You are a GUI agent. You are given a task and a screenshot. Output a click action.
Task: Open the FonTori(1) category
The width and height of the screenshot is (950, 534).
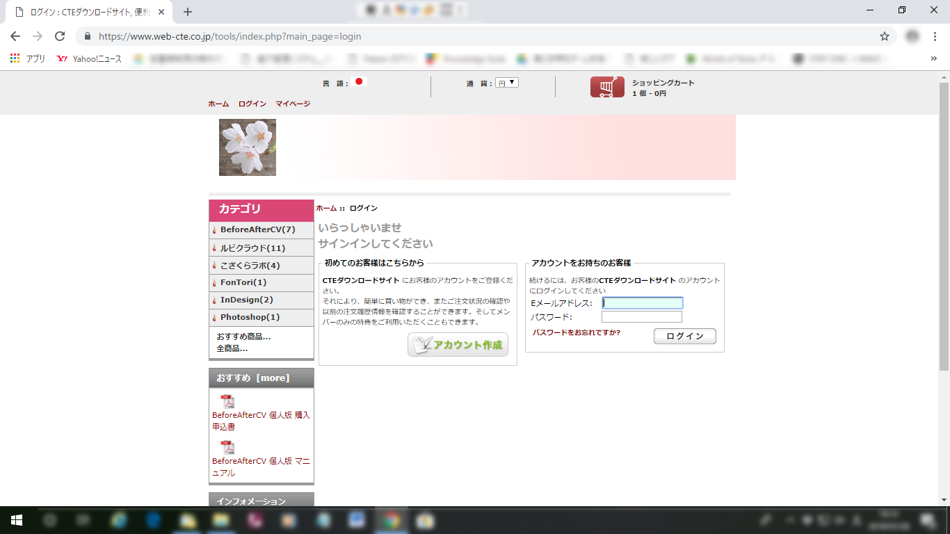pyautogui.click(x=261, y=282)
